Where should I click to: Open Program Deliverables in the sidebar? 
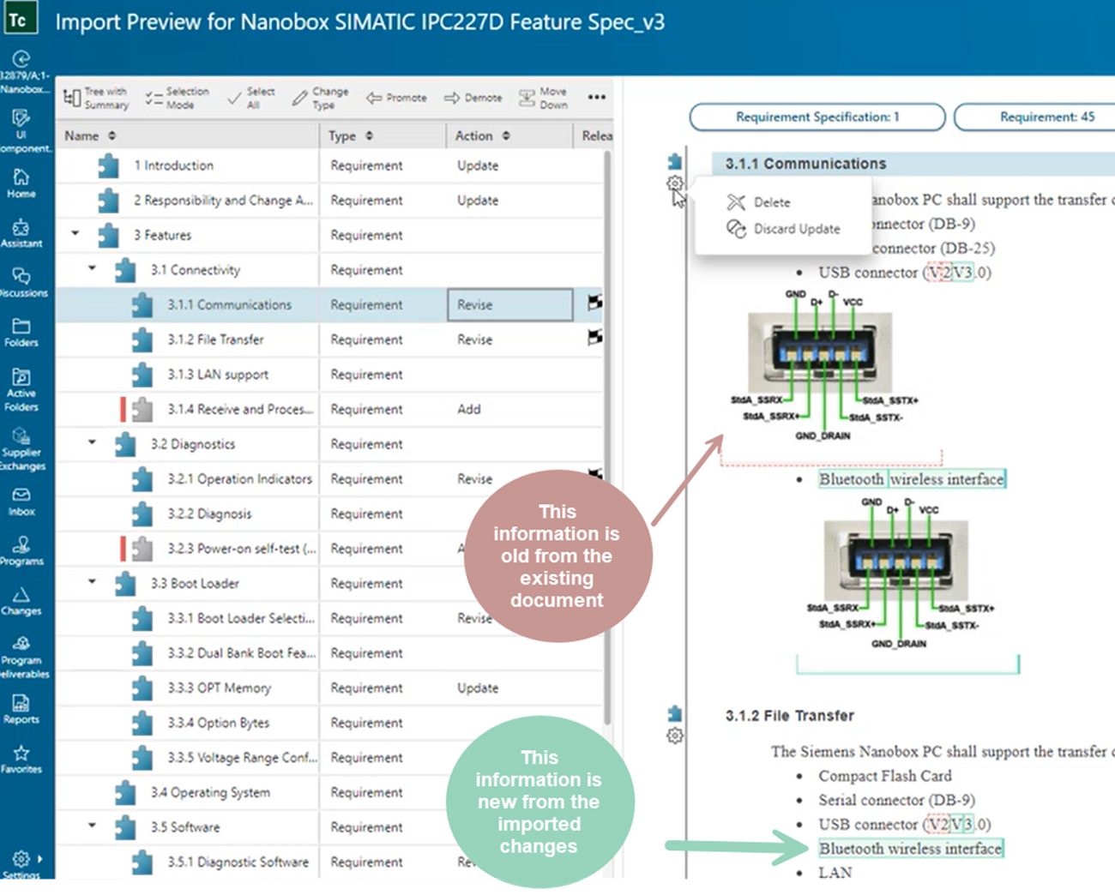tap(21, 657)
